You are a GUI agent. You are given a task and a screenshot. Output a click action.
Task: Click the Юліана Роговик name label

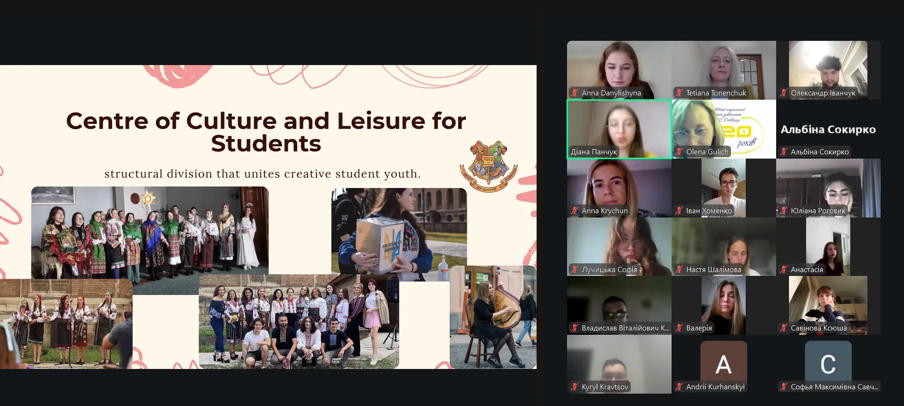tap(817, 211)
